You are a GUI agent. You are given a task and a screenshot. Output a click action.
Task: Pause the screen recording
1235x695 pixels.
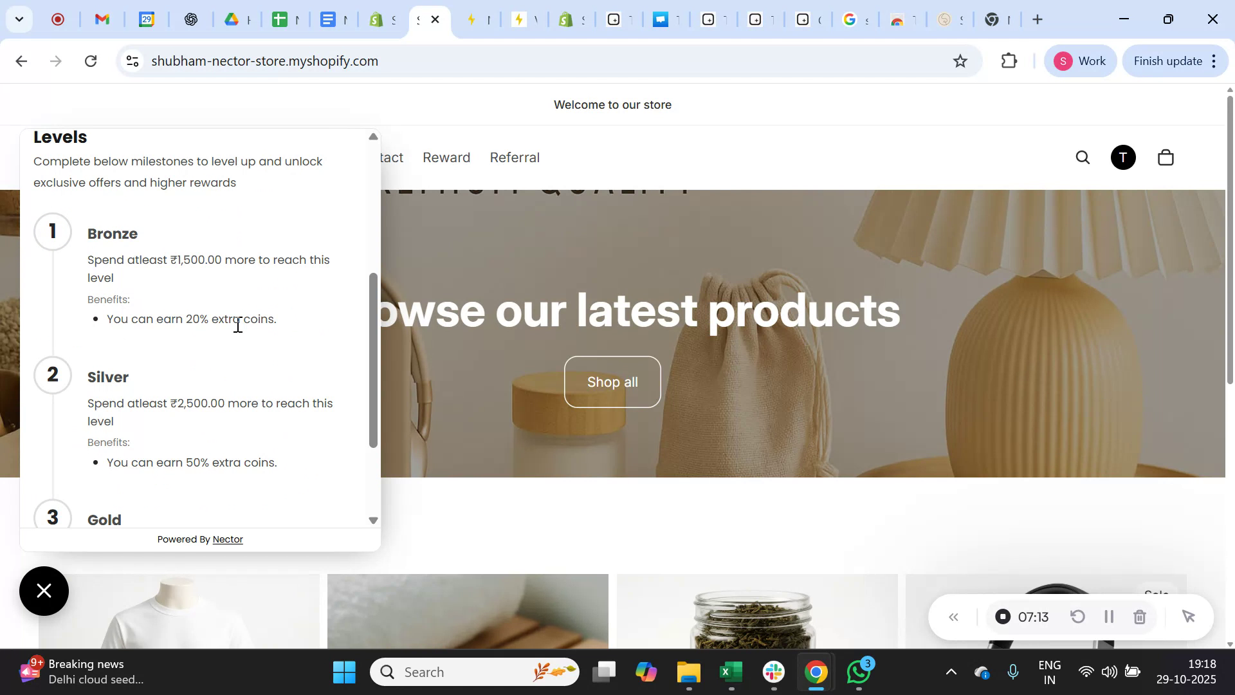(x=1108, y=616)
